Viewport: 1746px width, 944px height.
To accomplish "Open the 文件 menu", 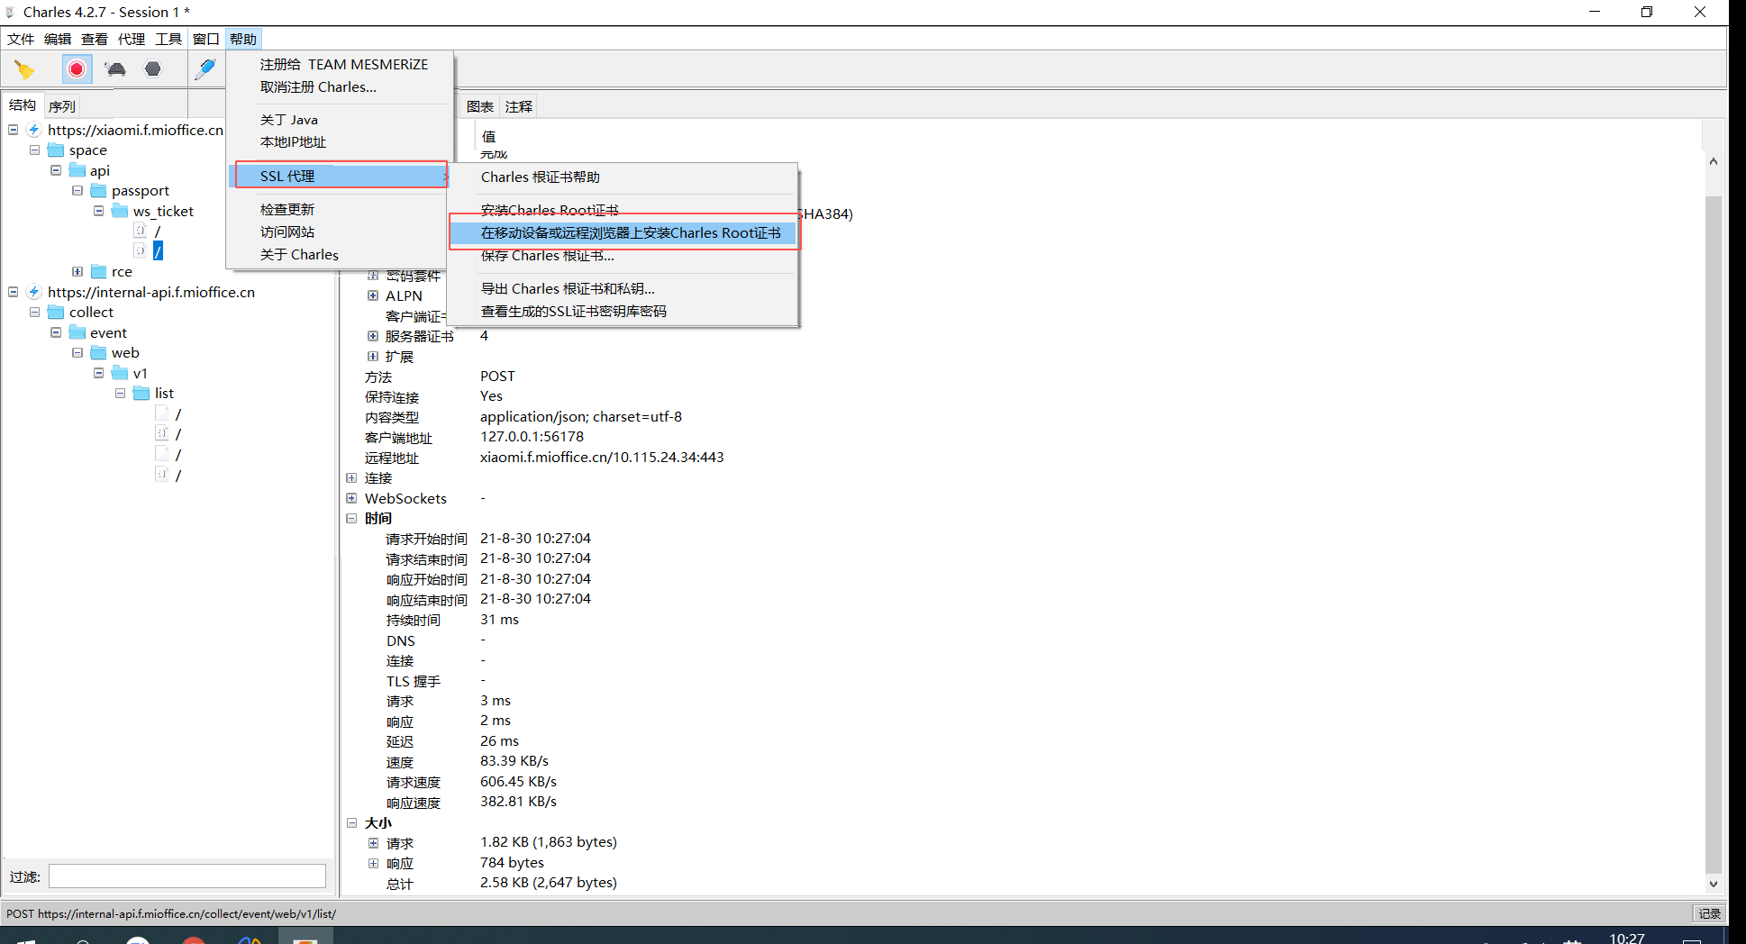I will [x=21, y=39].
